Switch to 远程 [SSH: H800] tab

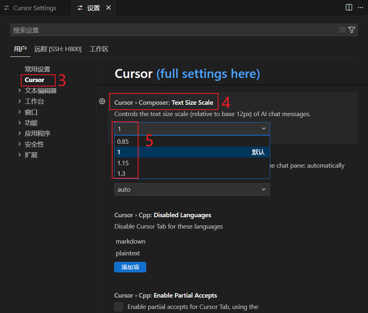coord(58,49)
